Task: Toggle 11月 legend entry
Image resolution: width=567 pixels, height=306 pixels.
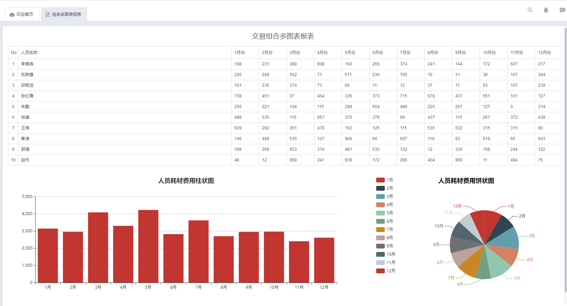Action: 386,263
